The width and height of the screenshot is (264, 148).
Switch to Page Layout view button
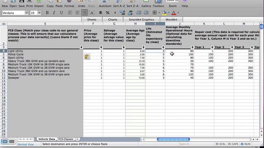(12, 141)
